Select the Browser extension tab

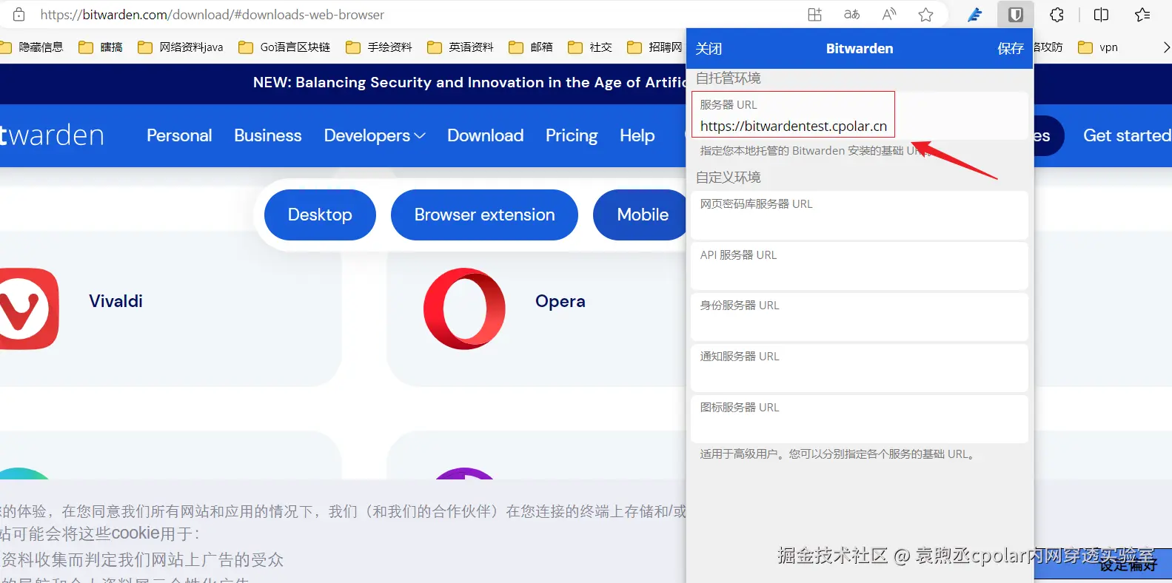click(x=484, y=215)
